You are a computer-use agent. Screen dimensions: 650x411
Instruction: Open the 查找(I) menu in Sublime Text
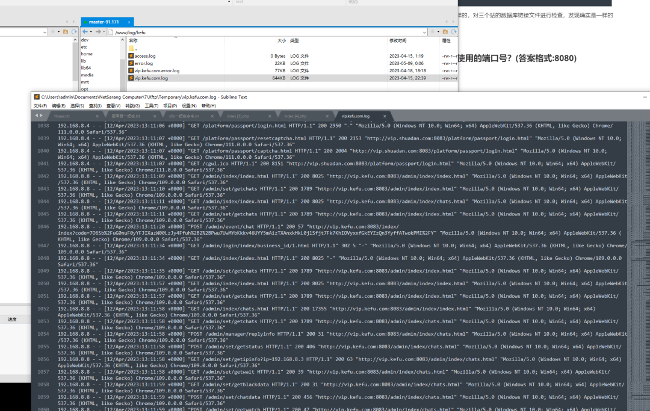coord(95,106)
